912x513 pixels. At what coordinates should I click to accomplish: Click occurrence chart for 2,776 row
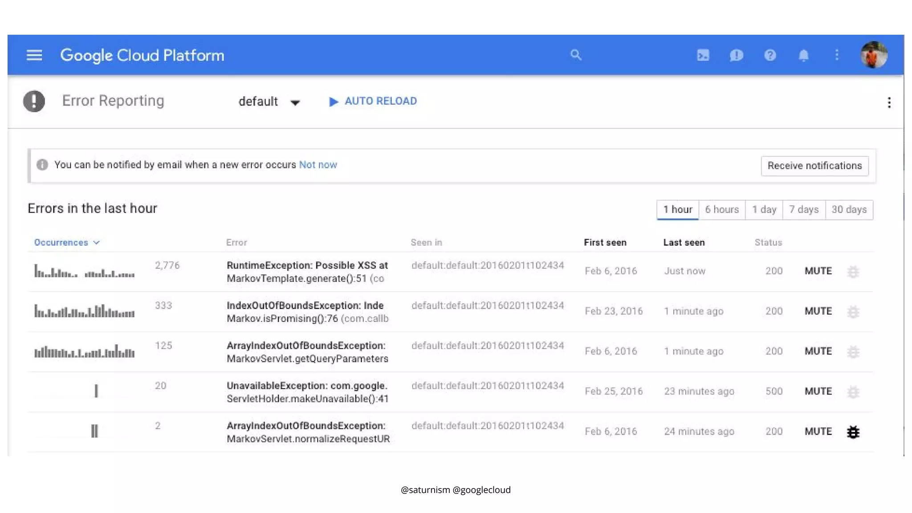84,271
